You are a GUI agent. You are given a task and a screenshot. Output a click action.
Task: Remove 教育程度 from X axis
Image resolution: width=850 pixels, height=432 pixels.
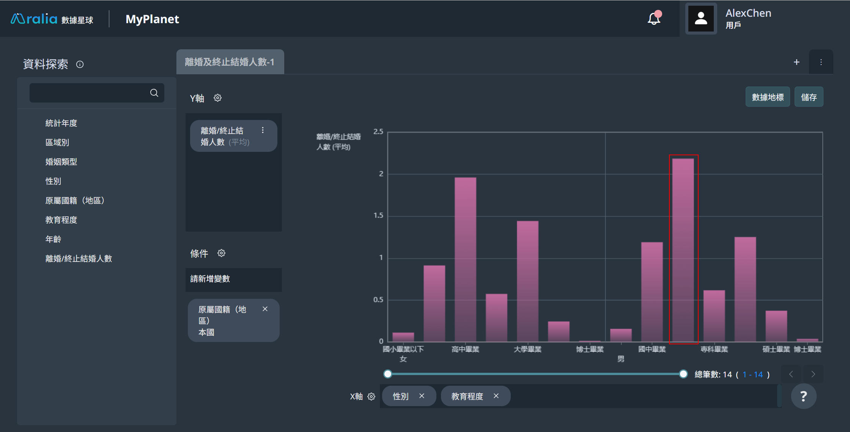point(496,396)
